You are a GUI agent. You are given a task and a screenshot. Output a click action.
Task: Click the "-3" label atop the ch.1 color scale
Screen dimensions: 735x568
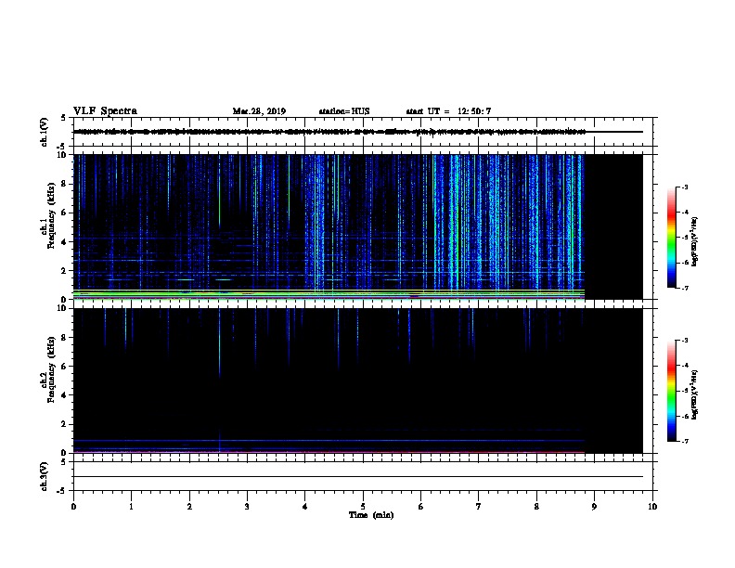[684, 187]
